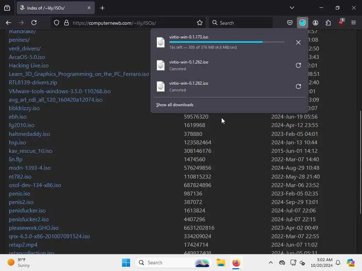
Task: Open the osol-dev-134-x86.iso link
Action: point(35,185)
